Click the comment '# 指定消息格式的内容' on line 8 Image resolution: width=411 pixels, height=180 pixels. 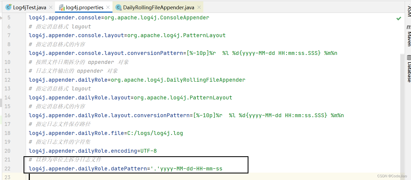[x=57, y=44]
